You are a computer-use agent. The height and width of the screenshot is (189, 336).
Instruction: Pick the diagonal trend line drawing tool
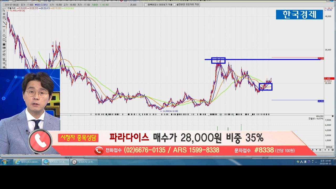click(4, 23)
